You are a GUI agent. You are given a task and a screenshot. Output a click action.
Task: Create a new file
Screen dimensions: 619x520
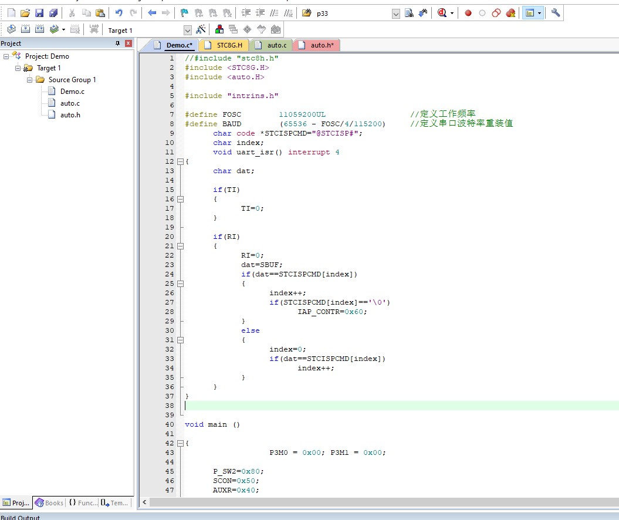click(x=12, y=13)
